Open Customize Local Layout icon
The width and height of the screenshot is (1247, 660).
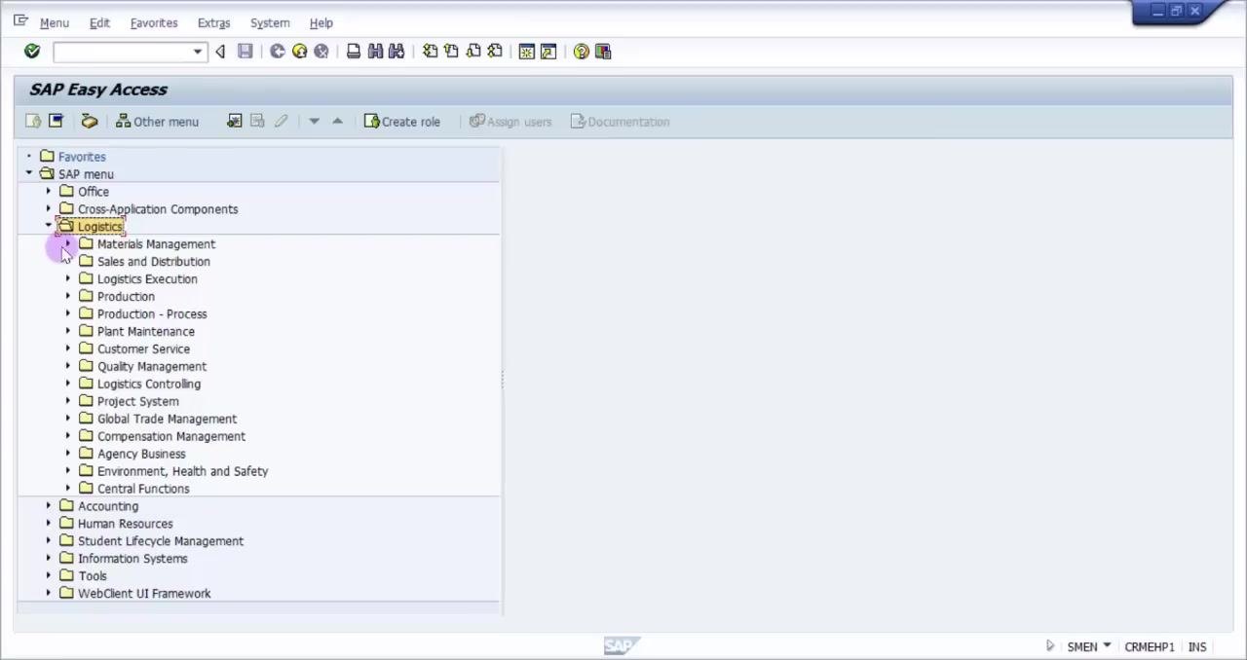(603, 52)
